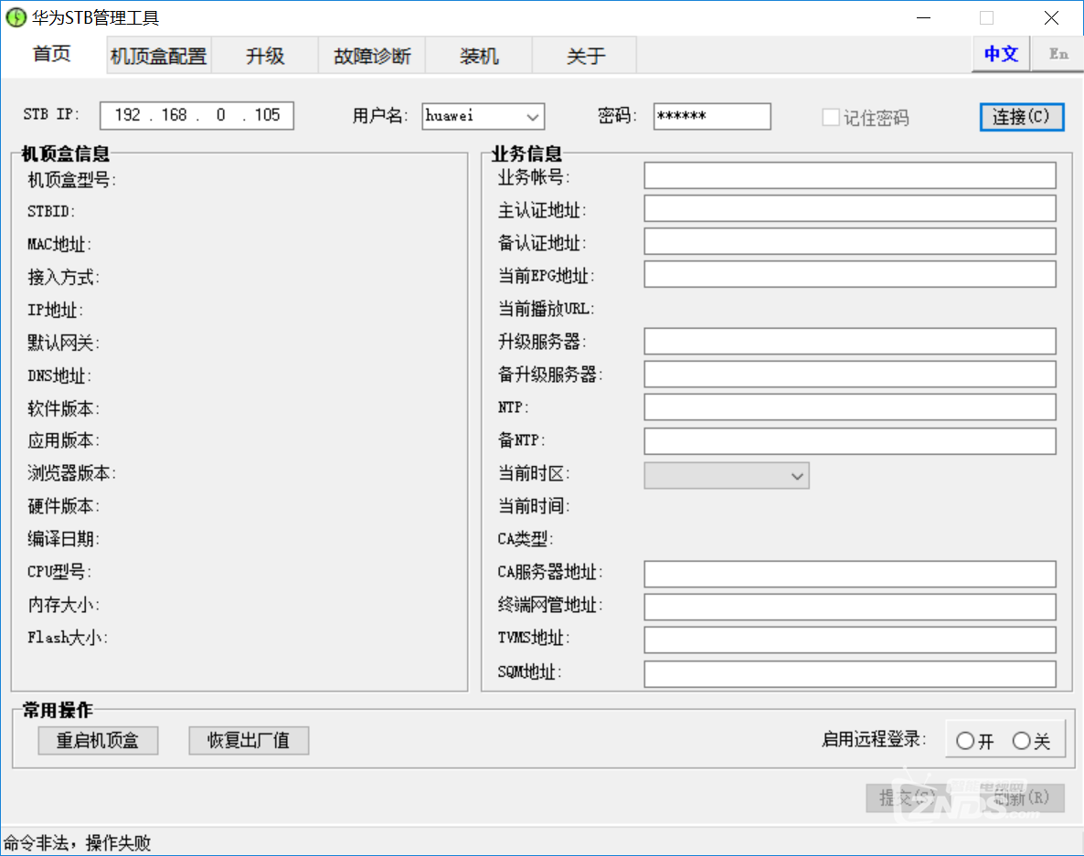Screen dimensions: 1084x856
Task: Click the NTP input field
Action: pyautogui.click(x=850, y=407)
